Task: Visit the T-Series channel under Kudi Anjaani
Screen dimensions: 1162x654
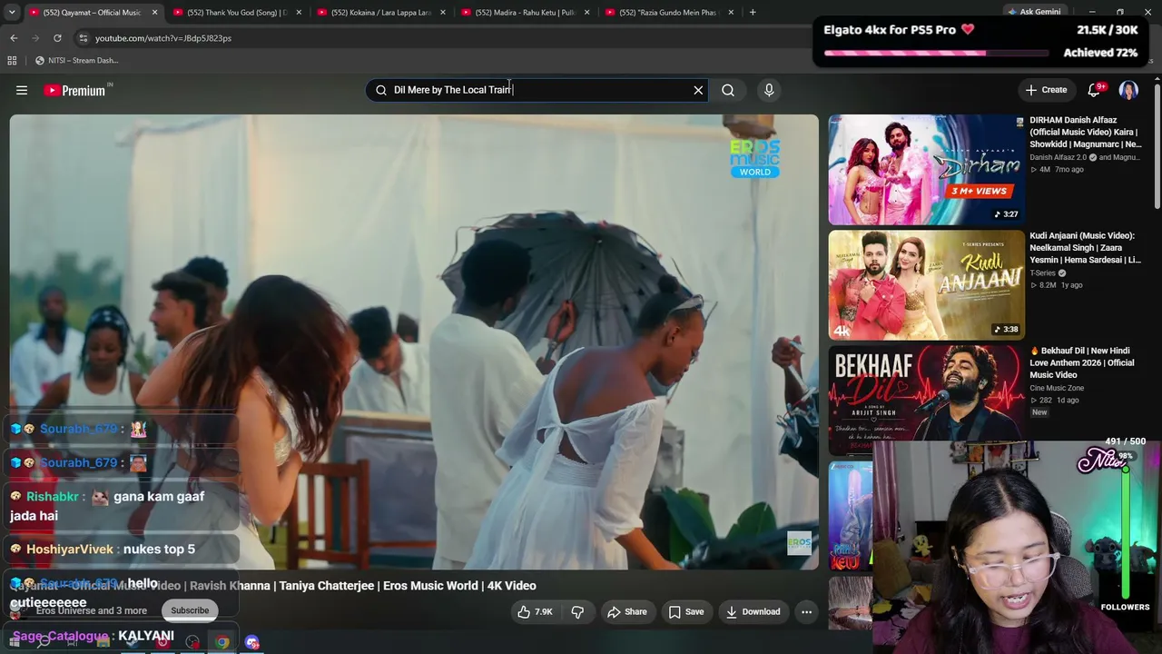Action: (1042, 273)
